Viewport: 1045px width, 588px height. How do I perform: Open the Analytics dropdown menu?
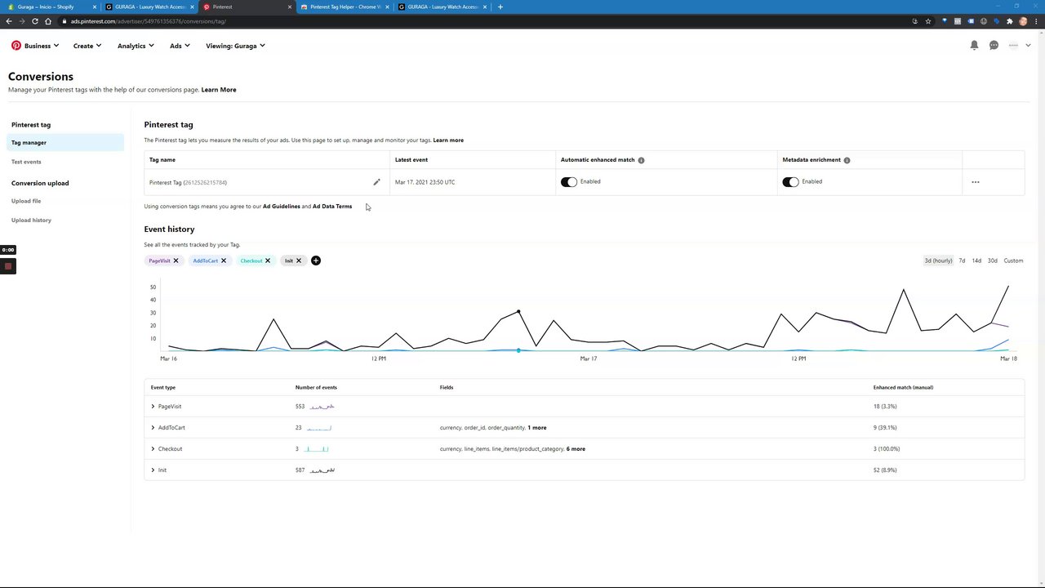click(136, 46)
